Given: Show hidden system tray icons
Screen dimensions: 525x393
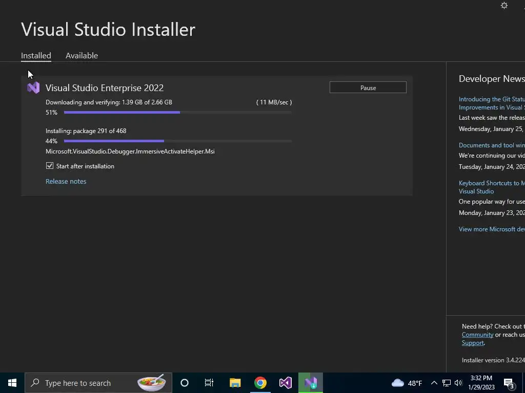Looking at the screenshot, I should click(x=434, y=383).
